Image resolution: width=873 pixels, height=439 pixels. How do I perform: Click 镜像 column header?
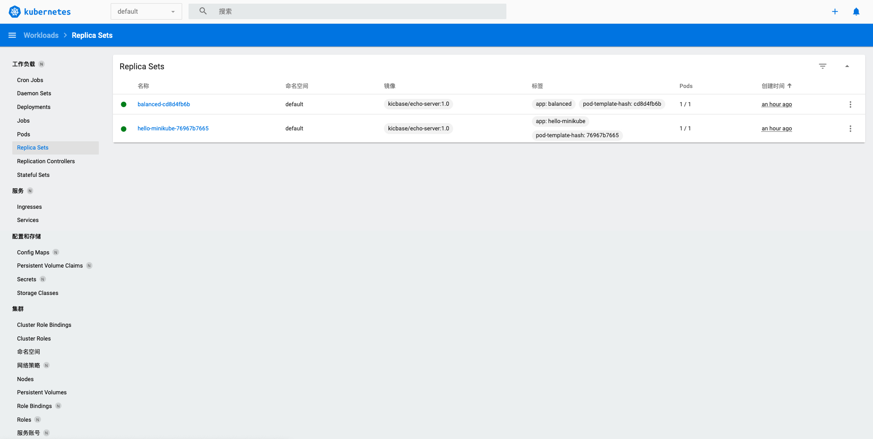point(390,86)
